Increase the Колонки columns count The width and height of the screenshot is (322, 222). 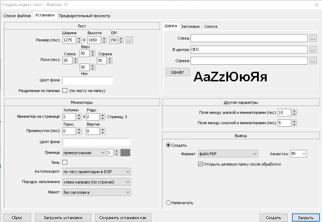(x=79, y=115)
